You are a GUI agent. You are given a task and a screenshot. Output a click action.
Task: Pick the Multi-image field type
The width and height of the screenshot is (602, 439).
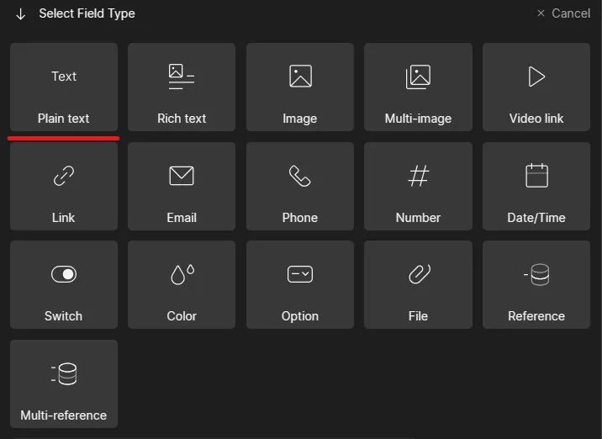[418, 87]
